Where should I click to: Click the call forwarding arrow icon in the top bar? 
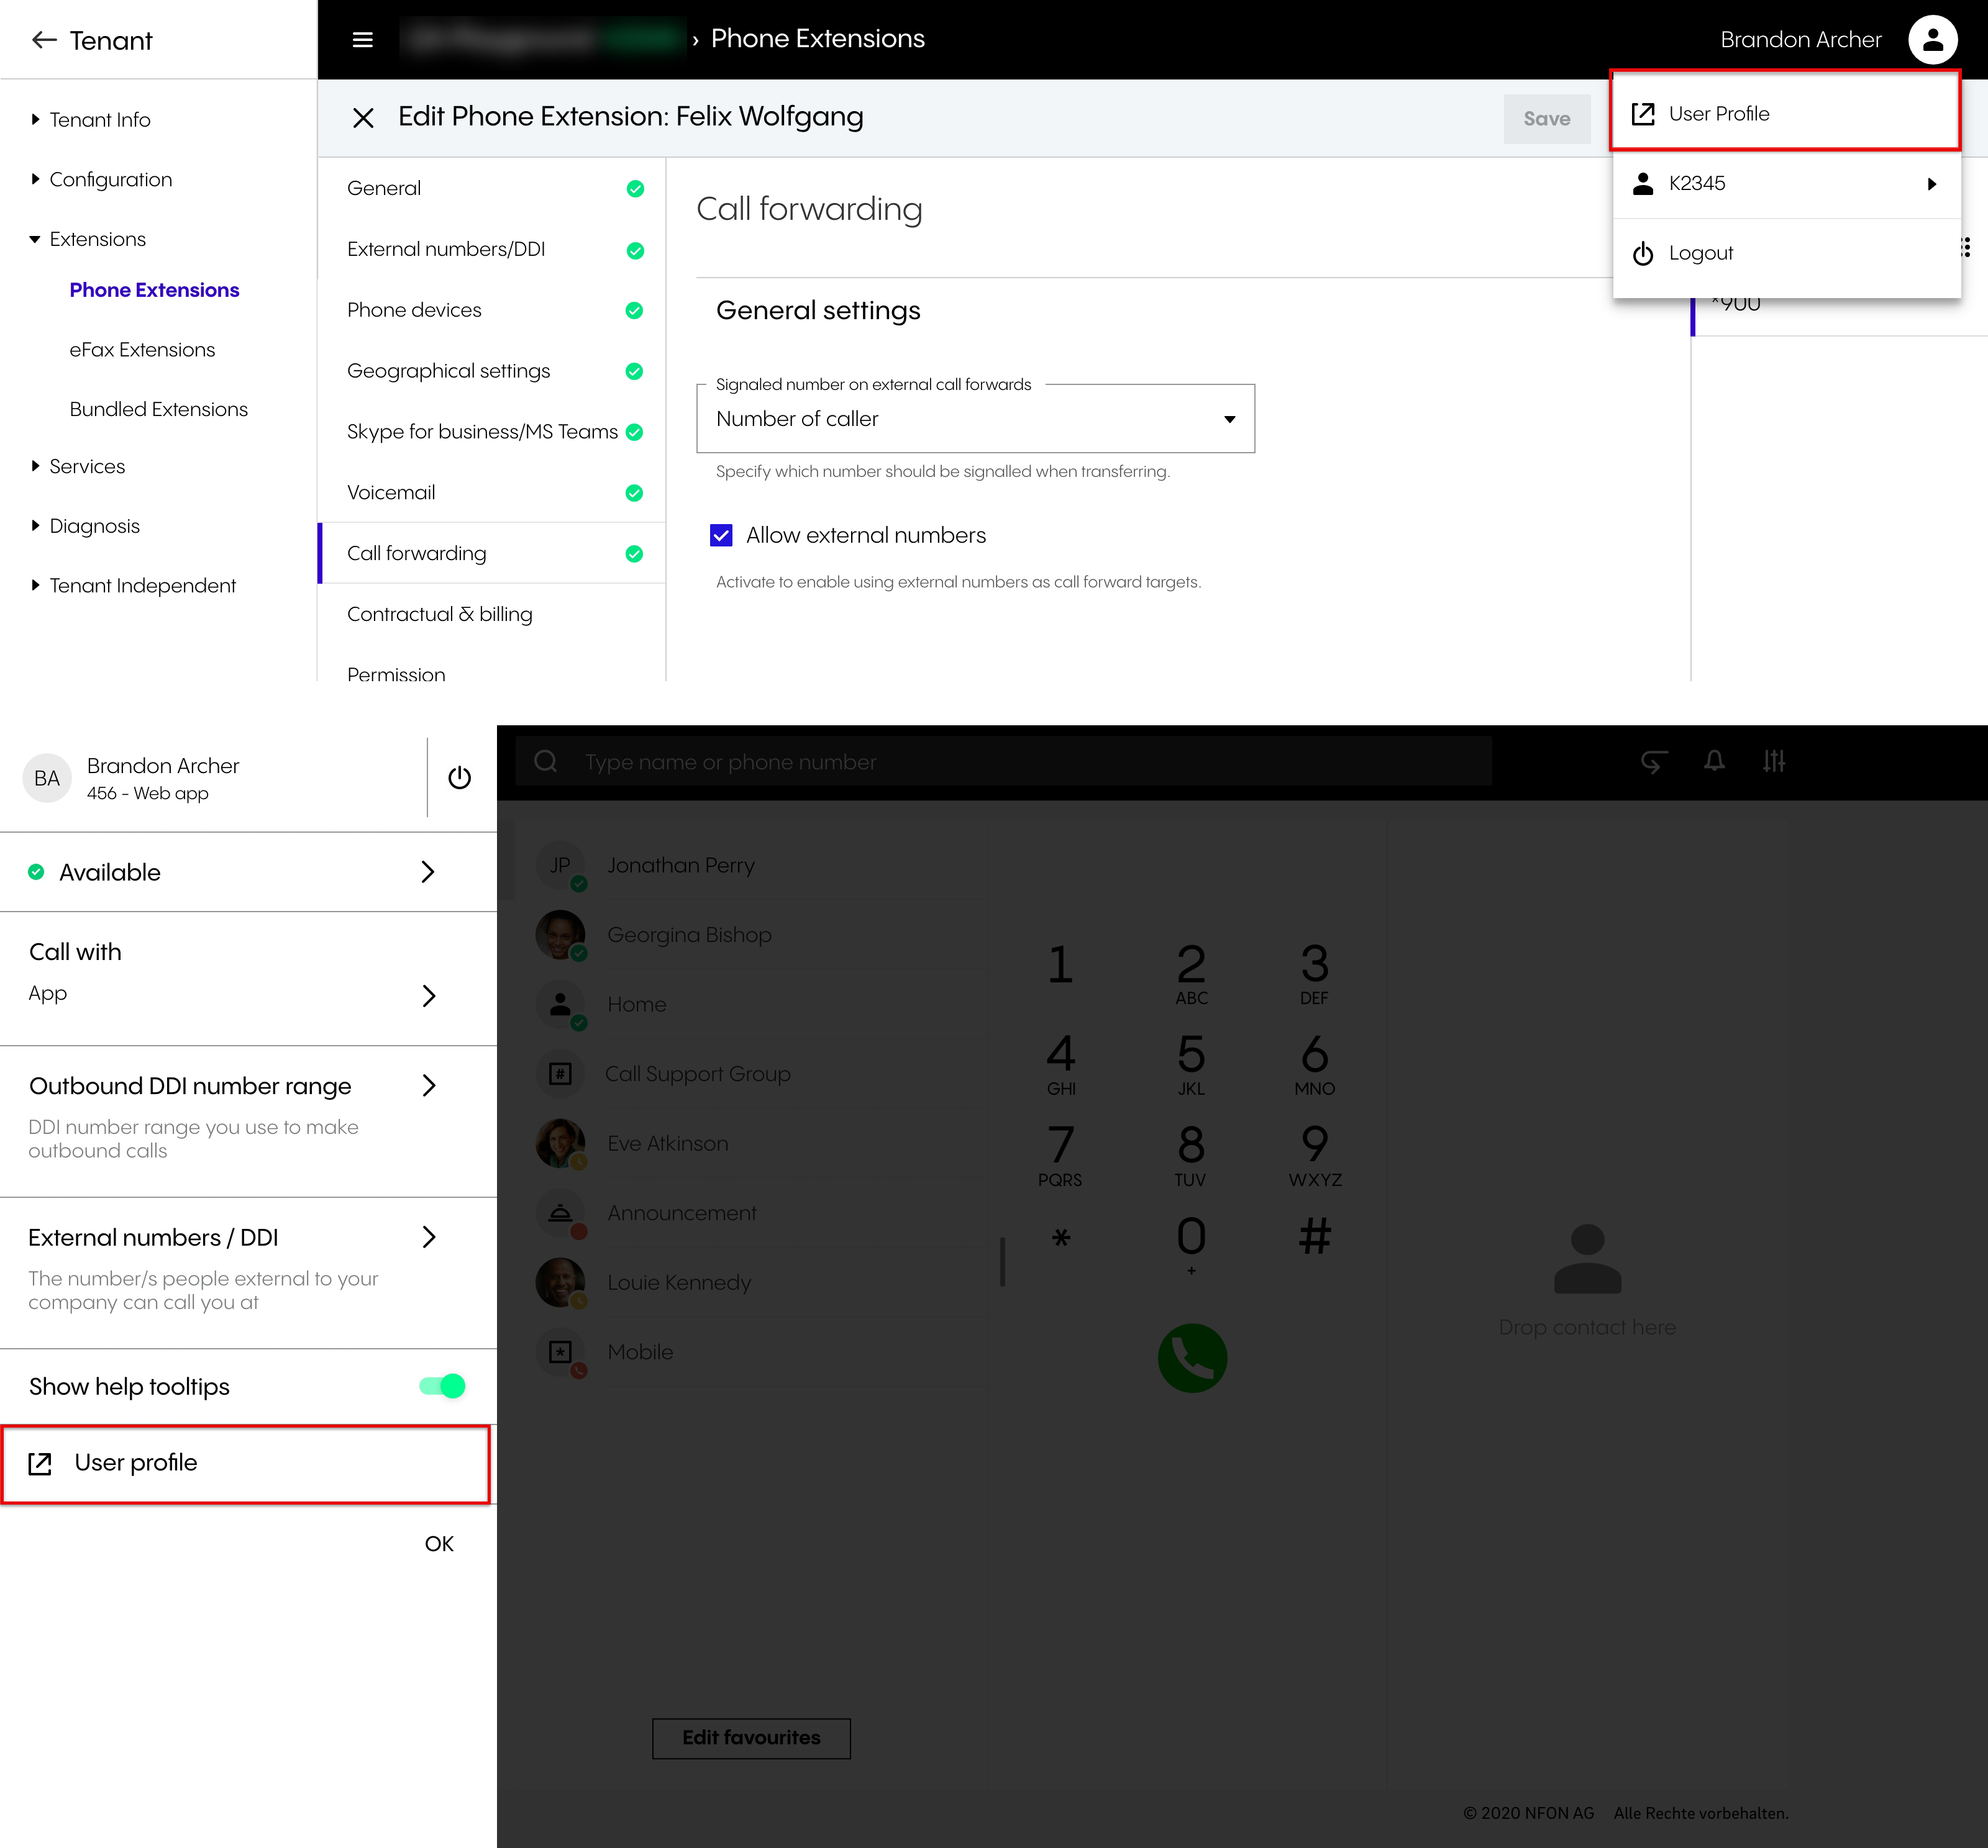click(1653, 761)
